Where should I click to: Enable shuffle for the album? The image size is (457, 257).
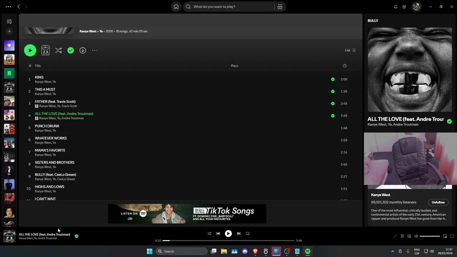point(59,50)
